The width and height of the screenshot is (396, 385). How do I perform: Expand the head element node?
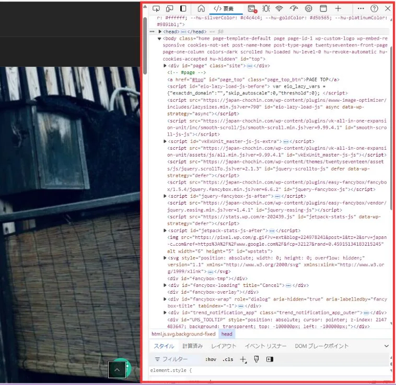[160, 32]
